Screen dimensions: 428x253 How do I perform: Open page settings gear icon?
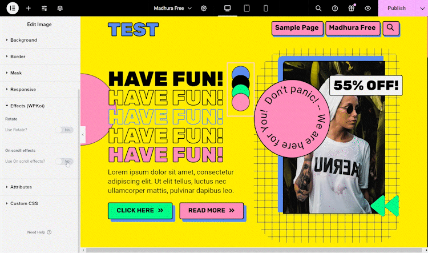click(204, 8)
